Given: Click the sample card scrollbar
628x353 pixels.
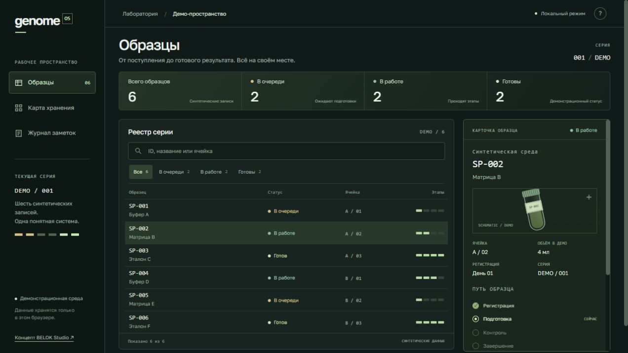Looking at the screenshot, I should [x=608, y=197].
